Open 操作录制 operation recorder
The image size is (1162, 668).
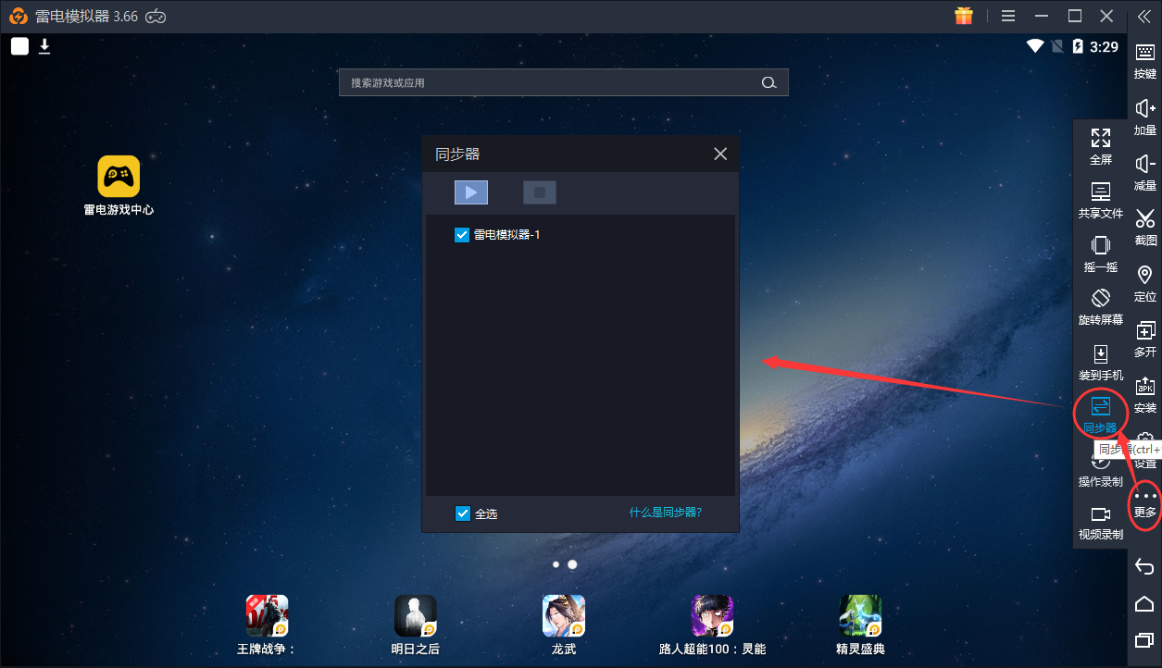pos(1101,470)
